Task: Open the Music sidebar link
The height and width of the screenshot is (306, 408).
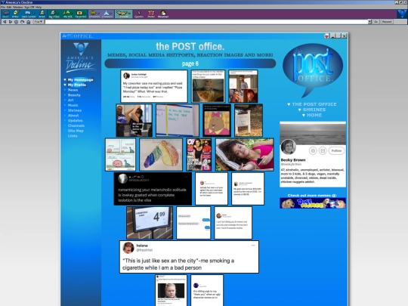Action: pyautogui.click(x=73, y=105)
